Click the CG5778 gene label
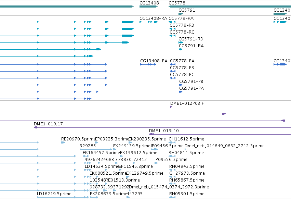 tap(177, 3)
